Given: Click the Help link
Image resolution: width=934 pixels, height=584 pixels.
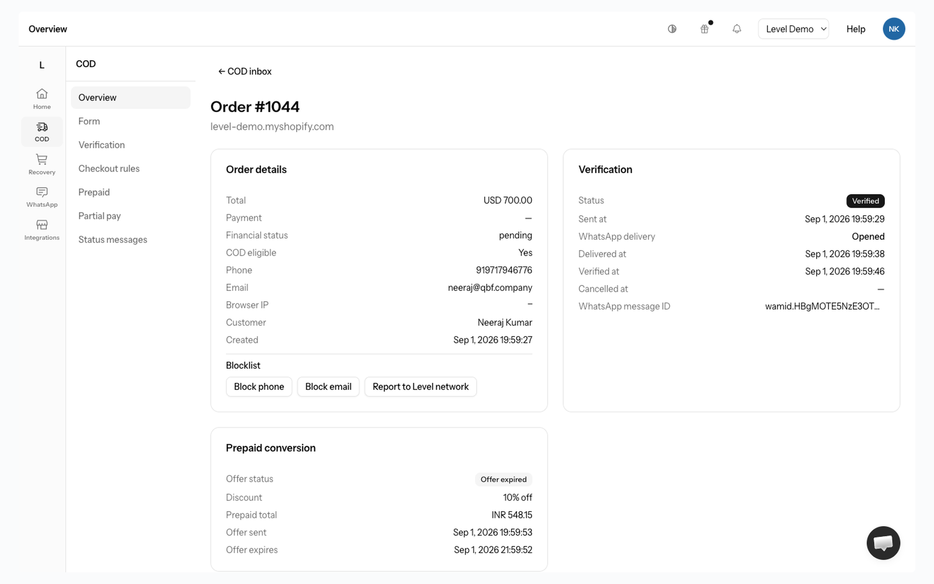Looking at the screenshot, I should [855, 29].
